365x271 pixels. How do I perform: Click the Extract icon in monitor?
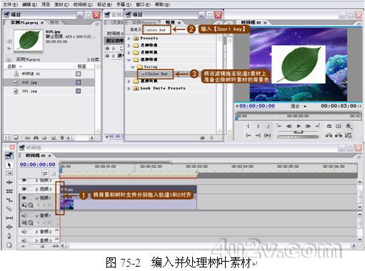pos(339,135)
